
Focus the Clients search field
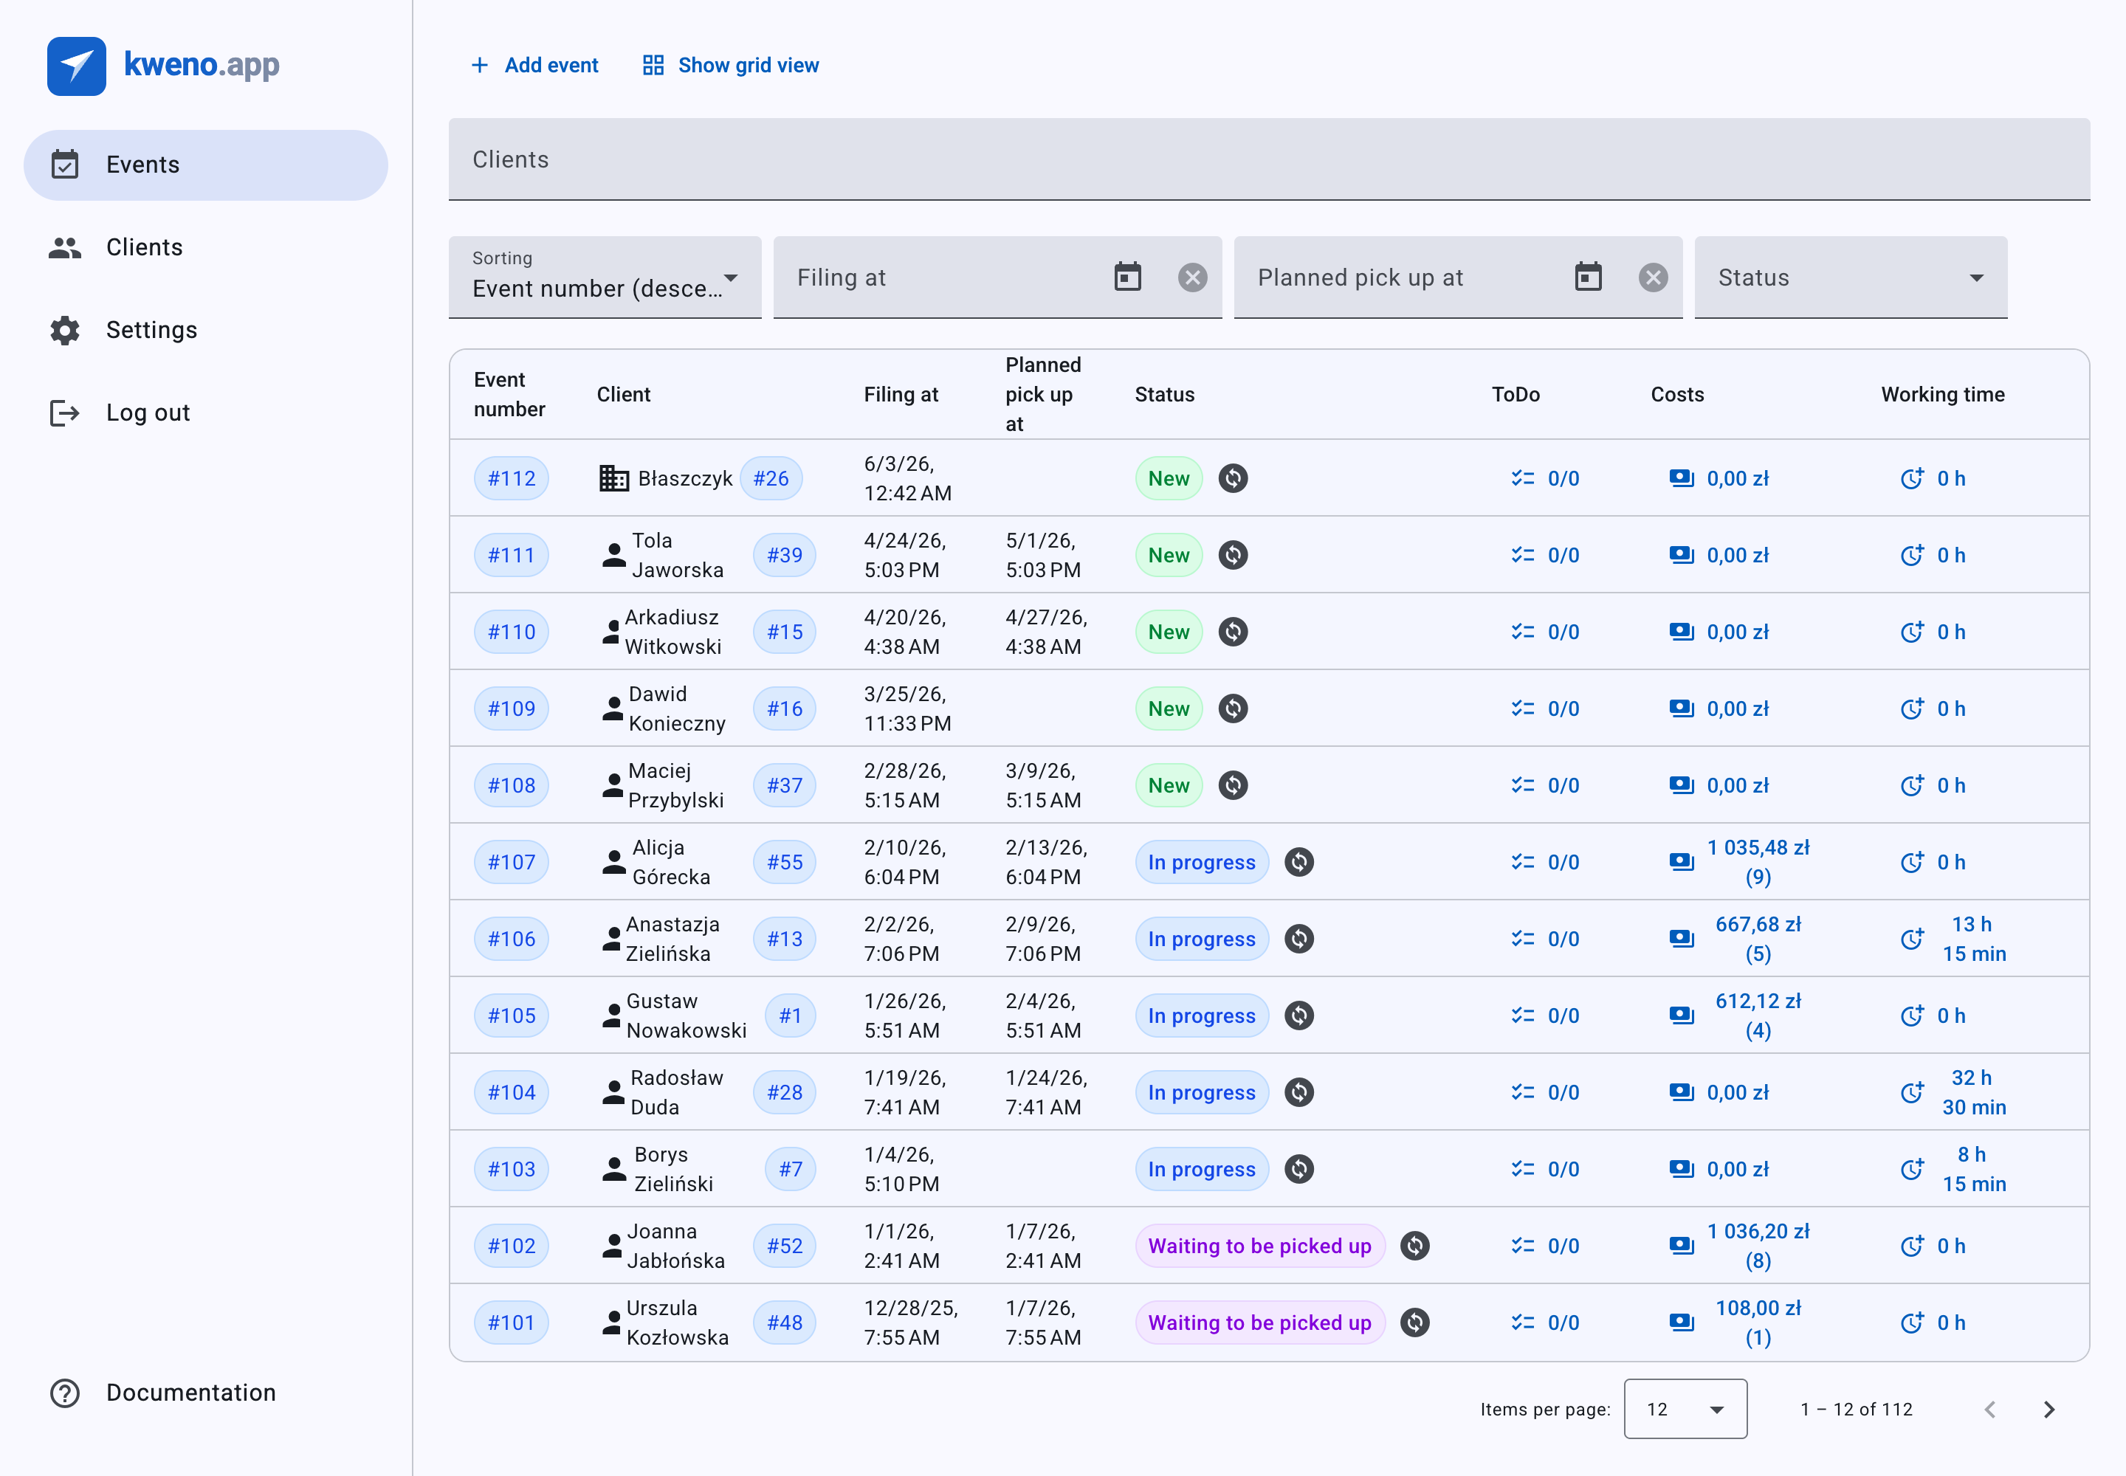(1268, 159)
